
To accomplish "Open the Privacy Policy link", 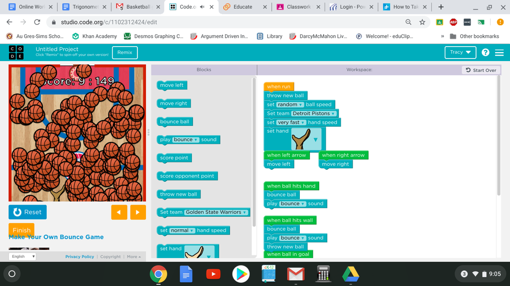I will point(80,257).
